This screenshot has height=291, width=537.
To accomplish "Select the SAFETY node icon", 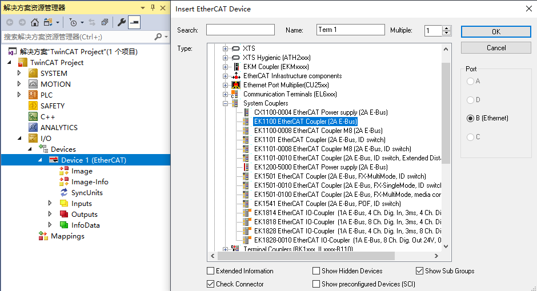I will (x=33, y=106).
